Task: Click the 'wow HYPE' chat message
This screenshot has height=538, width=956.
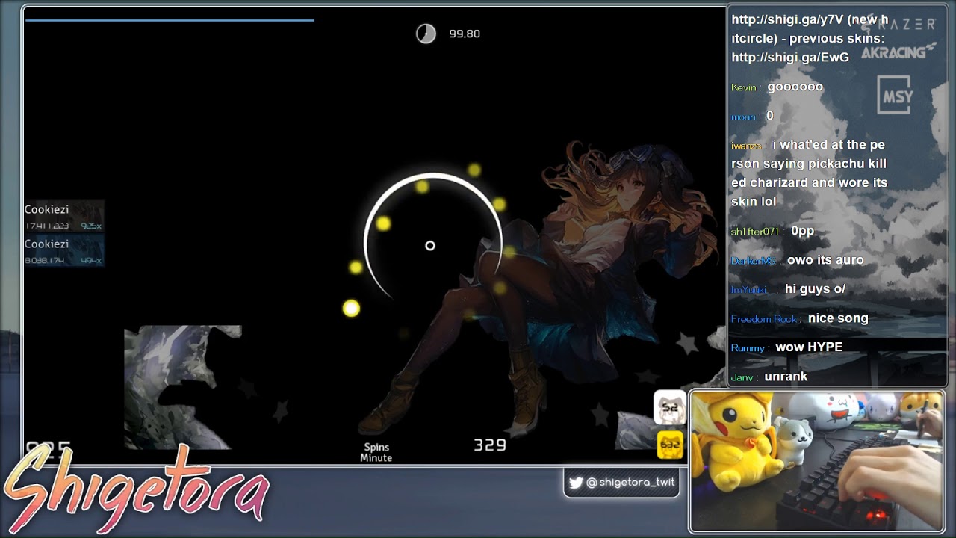Action: 809,347
